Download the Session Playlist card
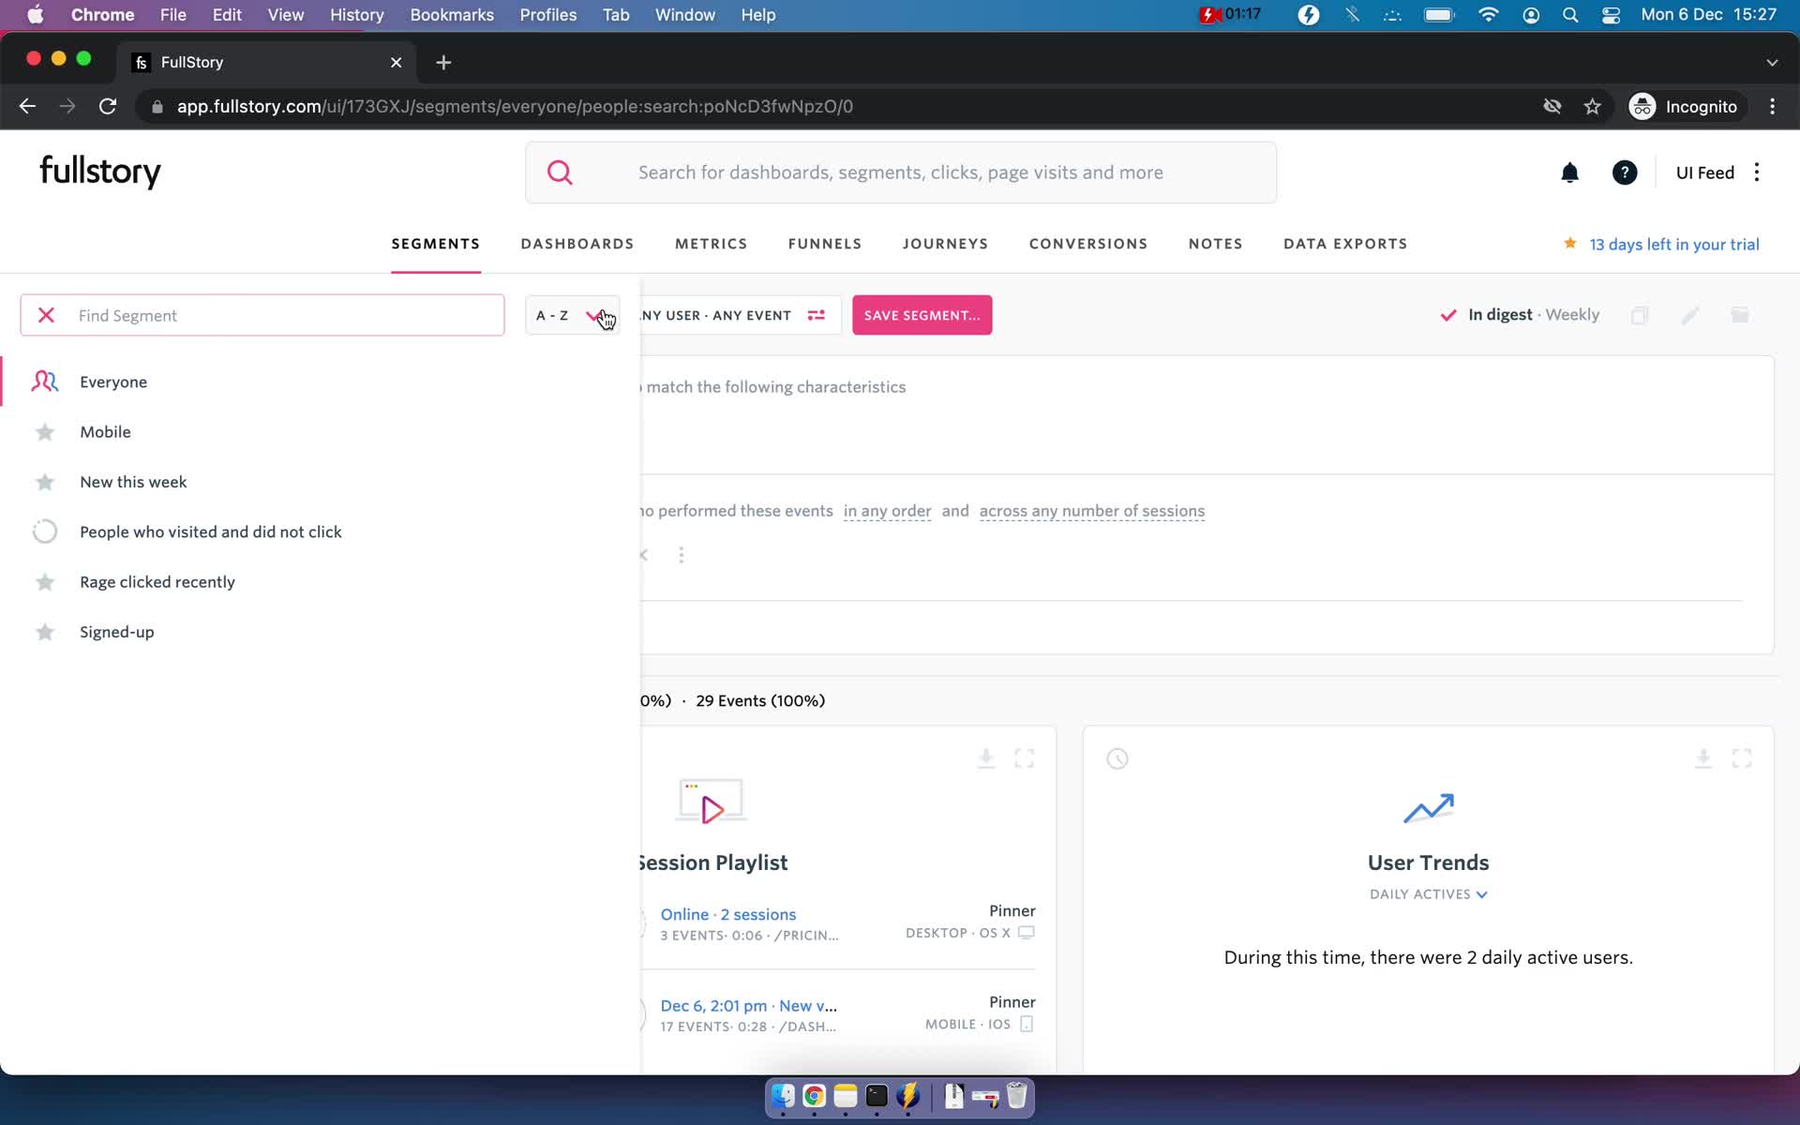The image size is (1800, 1125). (985, 758)
